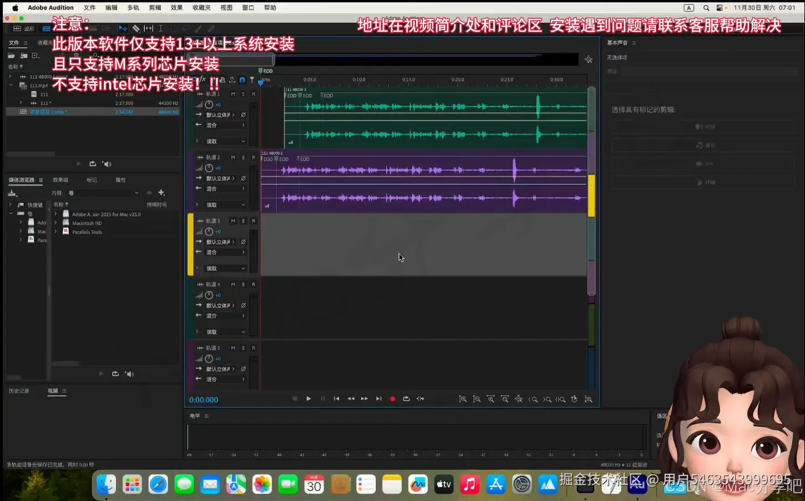Viewport: 805px width, 501px height.
Task: Switch to 标记 tab
Action: click(x=92, y=180)
